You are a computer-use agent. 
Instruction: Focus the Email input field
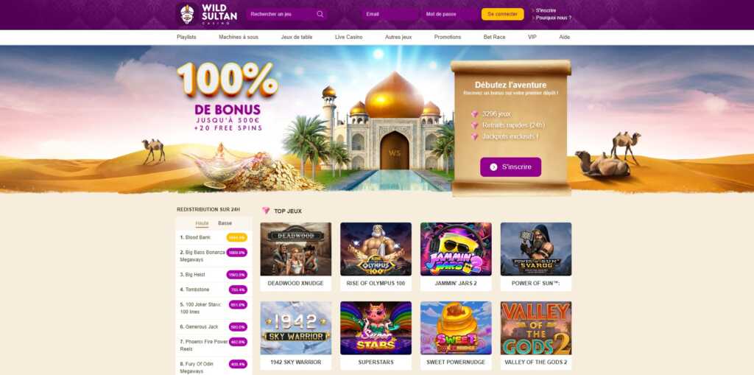tap(390, 14)
